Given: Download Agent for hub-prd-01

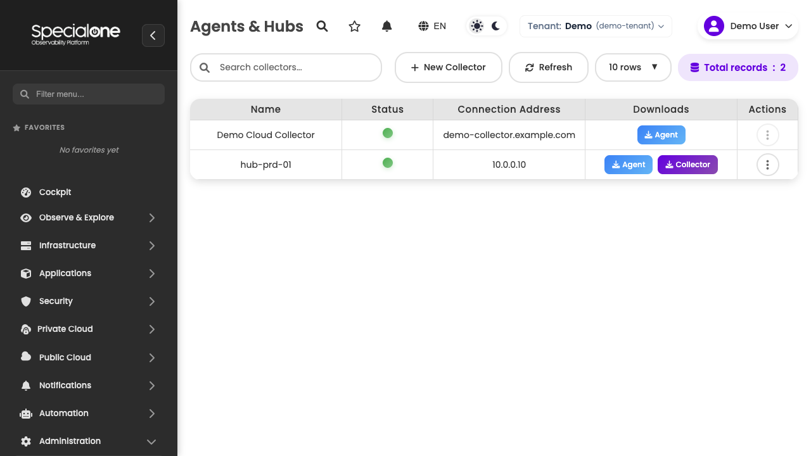Looking at the screenshot, I should click(x=629, y=165).
